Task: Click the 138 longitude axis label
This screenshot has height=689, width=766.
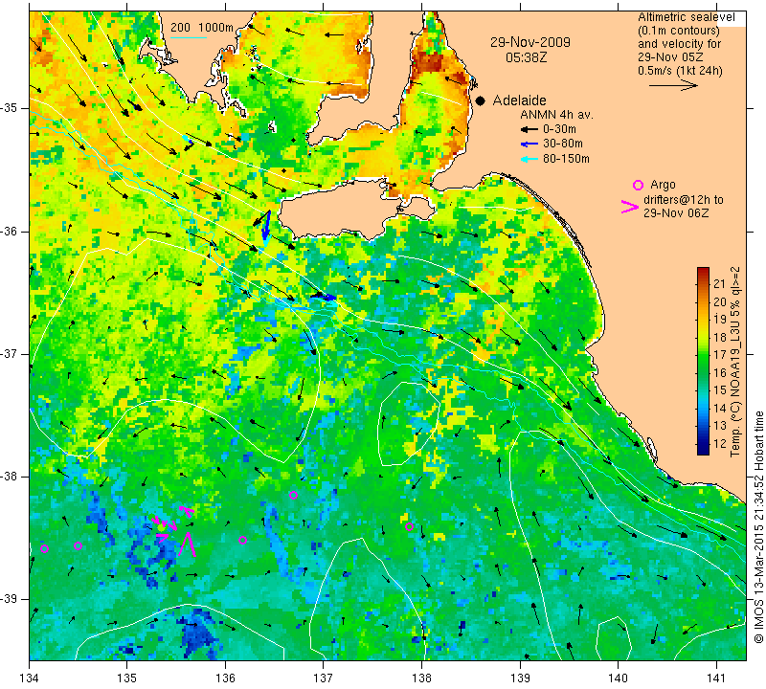Action: coord(421,678)
